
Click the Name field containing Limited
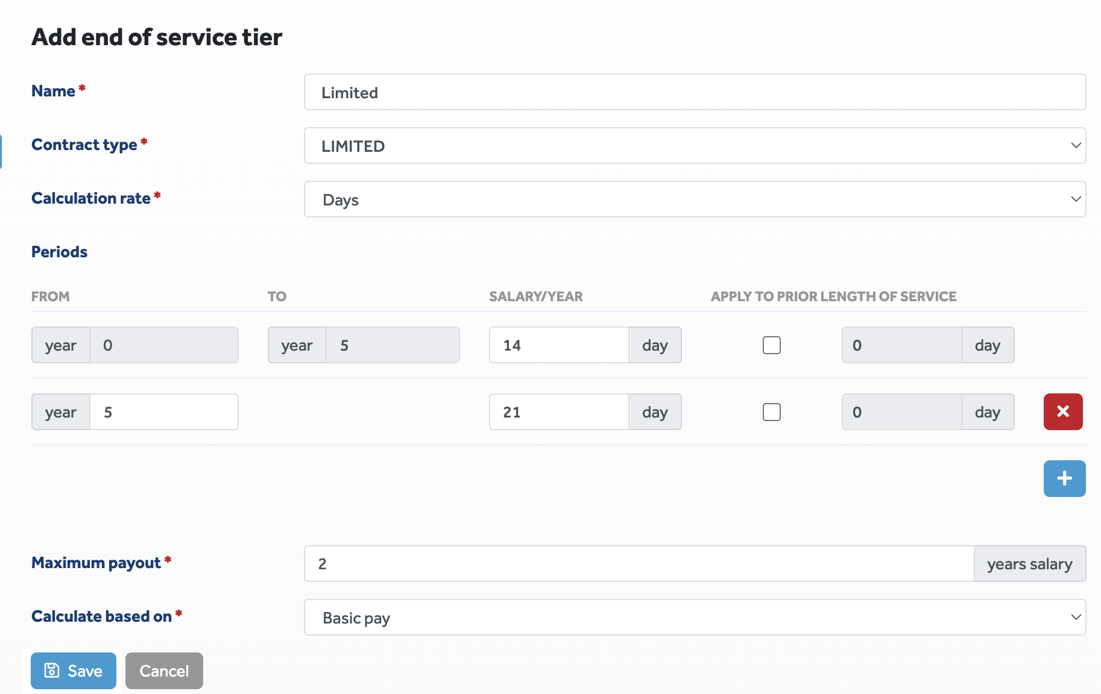tap(695, 92)
